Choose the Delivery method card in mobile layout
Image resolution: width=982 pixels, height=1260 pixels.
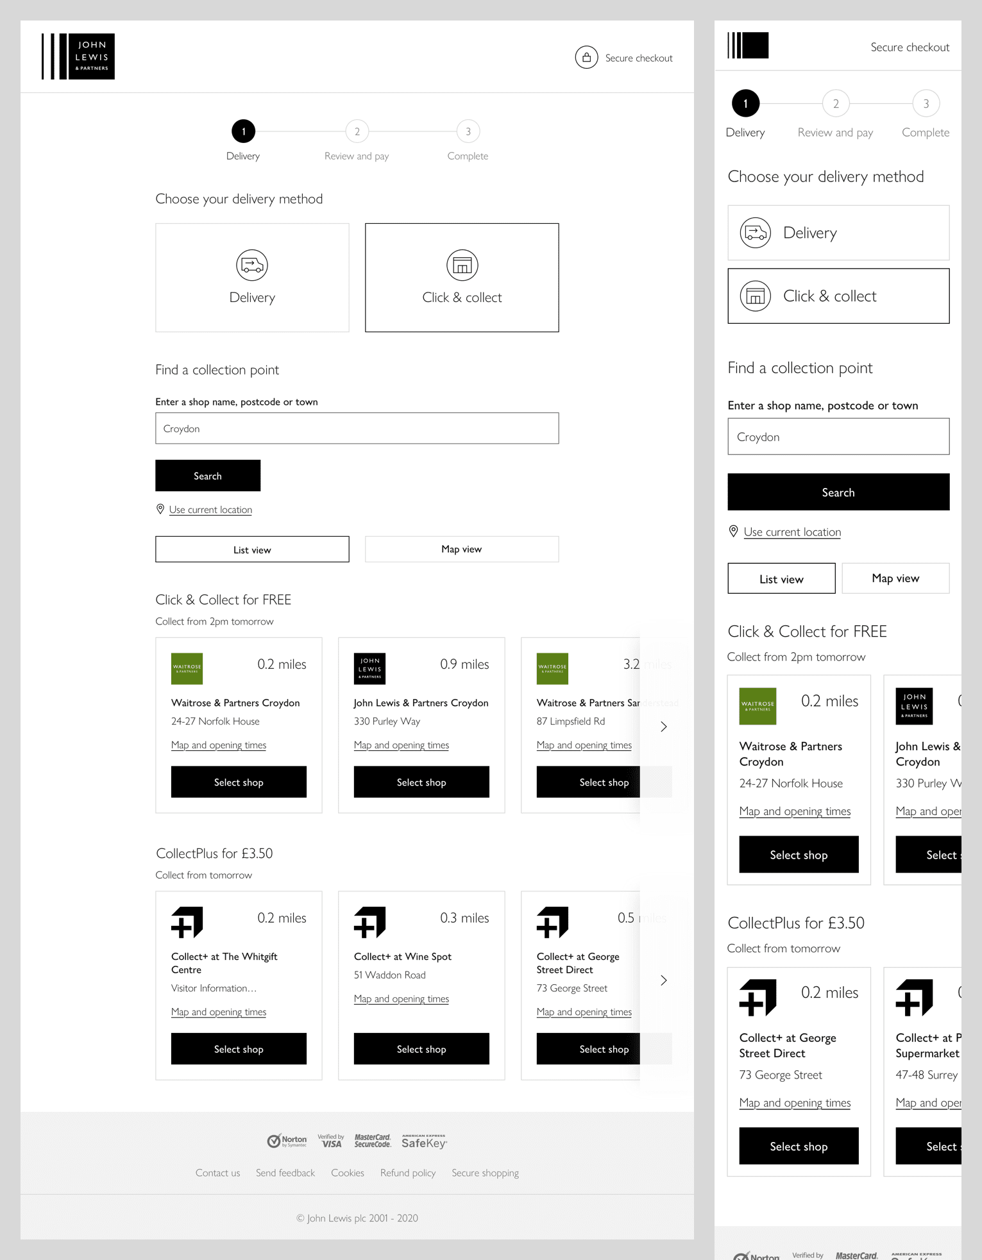tap(838, 233)
